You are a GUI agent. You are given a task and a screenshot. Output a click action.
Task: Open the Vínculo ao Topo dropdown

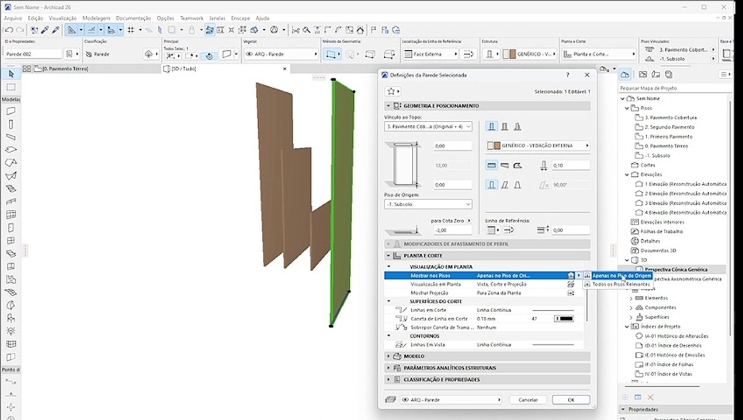point(428,127)
